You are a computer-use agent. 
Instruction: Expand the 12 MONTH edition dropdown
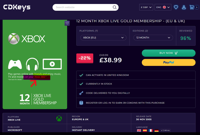click(x=153, y=38)
